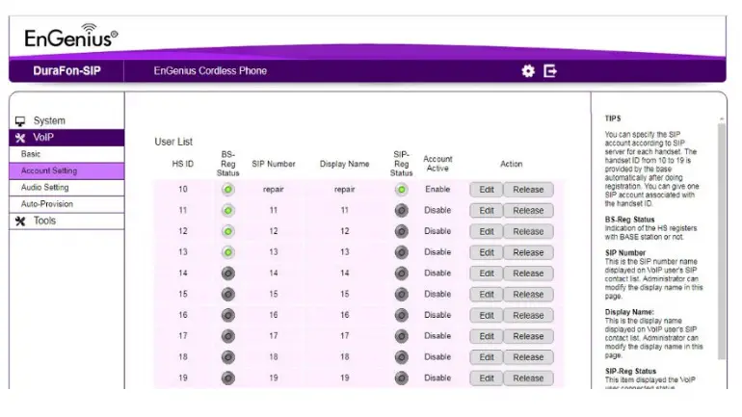Click BS-Reg status indicator for HS 12
742x417 pixels.
click(228, 231)
